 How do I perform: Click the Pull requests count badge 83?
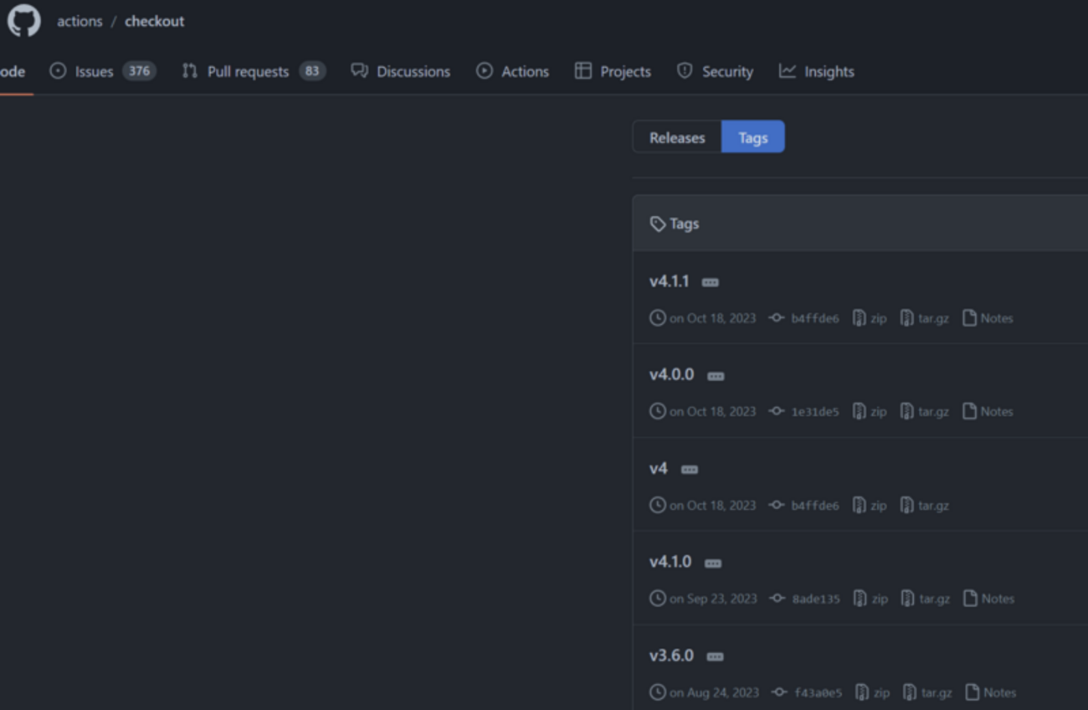pos(312,71)
